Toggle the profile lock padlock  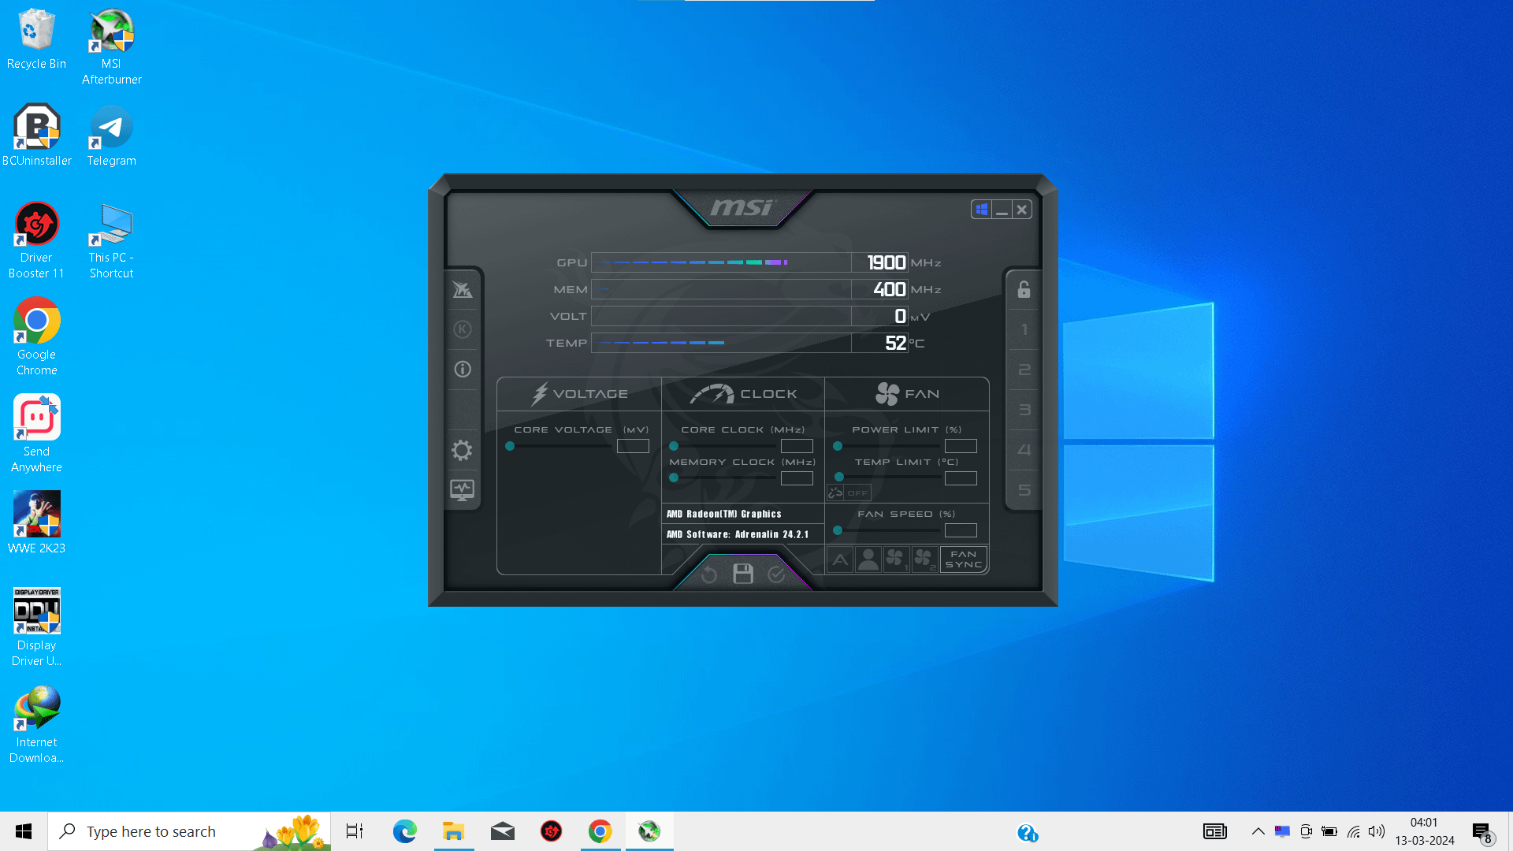(1024, 289)
